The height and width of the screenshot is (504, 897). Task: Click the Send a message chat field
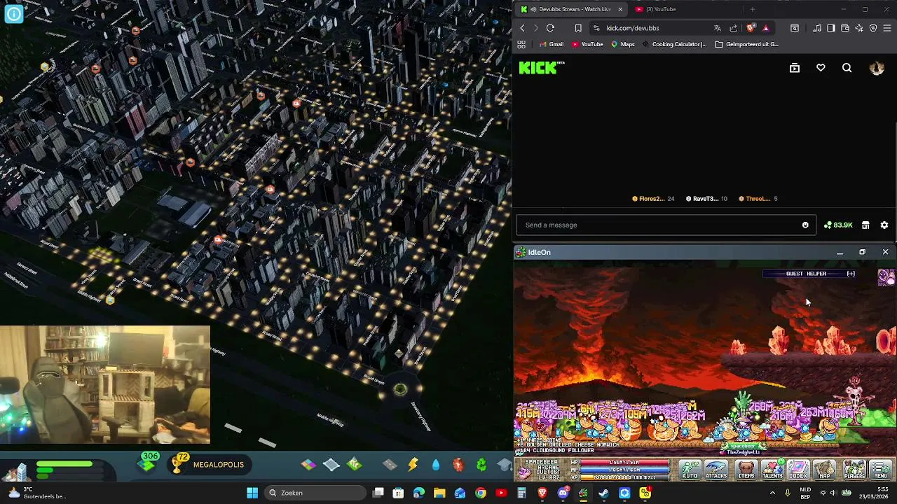pyautogui.click(x=666, y=225)
